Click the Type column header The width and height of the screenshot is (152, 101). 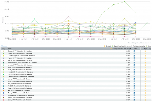tap(145, 49)
